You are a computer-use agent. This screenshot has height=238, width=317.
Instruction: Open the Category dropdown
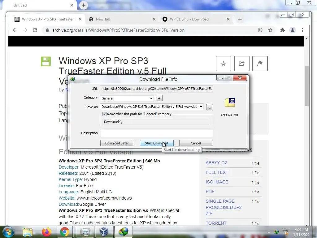[x=151, y=98]
